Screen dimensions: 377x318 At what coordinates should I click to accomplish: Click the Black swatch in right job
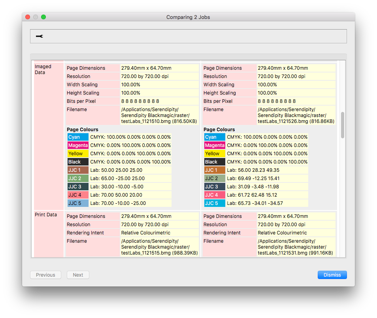point(215,162)
